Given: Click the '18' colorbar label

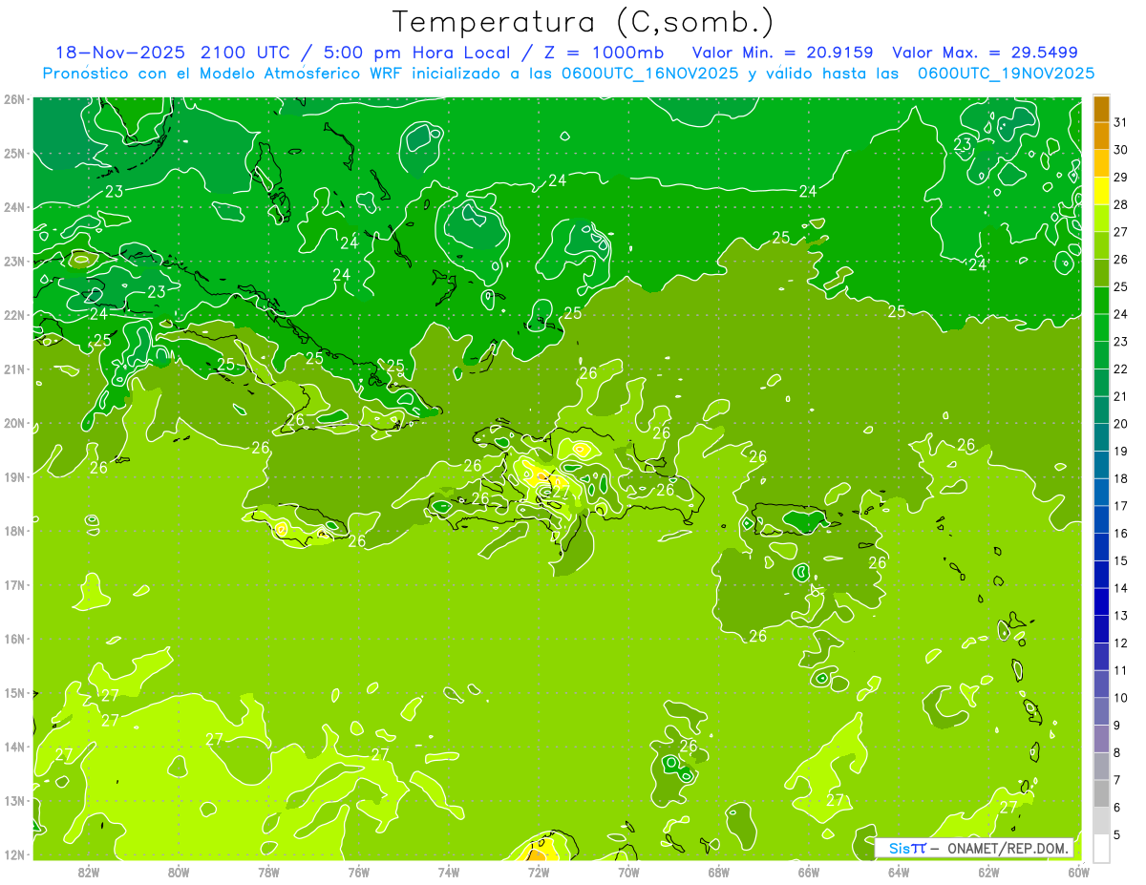Looking at the screenshot, I should point(1121,478).
